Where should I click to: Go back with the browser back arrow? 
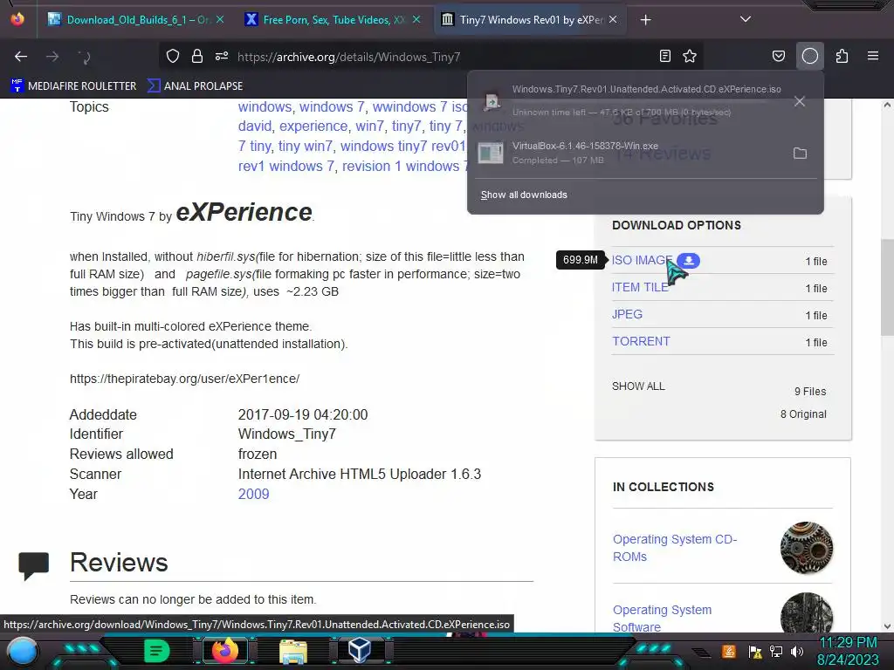(21, 57)
